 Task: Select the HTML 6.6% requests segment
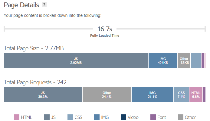click(x=196, y=95)
